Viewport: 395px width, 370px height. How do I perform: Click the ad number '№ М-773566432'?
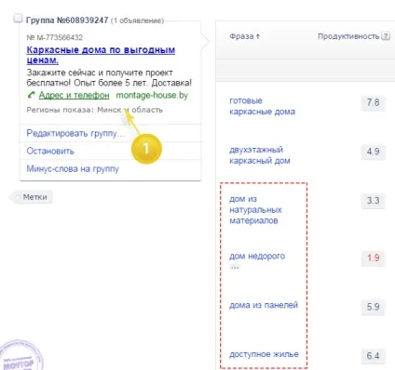[55, 37]
